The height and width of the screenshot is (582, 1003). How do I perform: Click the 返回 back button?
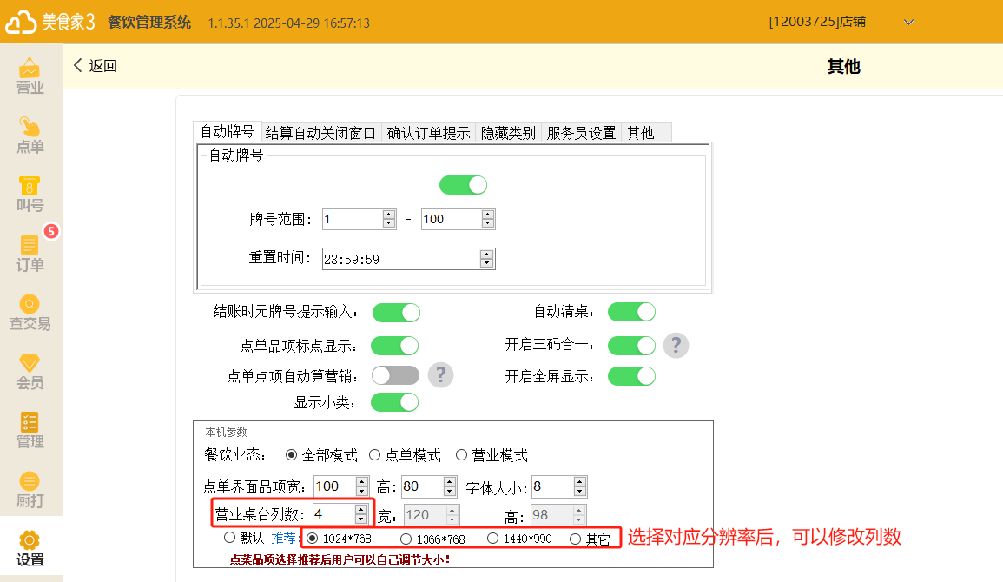[x=95, y=66]
